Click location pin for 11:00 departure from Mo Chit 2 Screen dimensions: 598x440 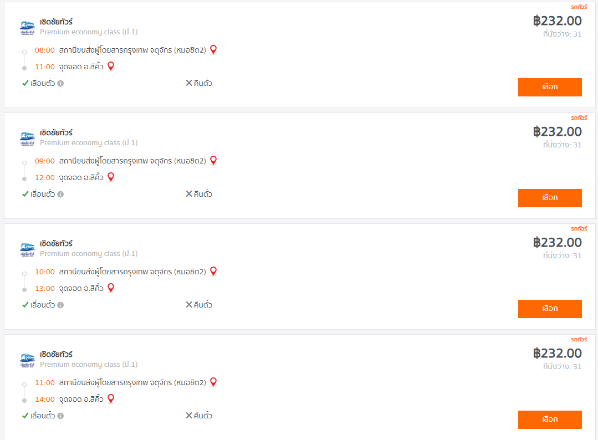click(x=213, y=382)
